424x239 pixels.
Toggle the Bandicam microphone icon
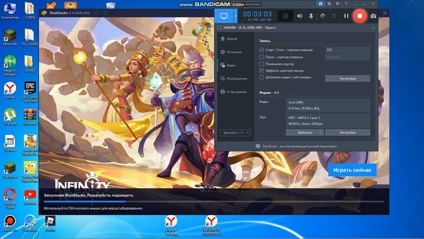click(x=311, y=16)
